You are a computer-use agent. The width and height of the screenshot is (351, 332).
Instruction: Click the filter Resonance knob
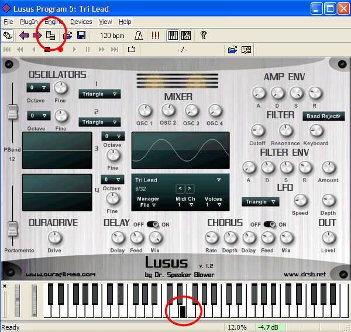pos(285,131)
